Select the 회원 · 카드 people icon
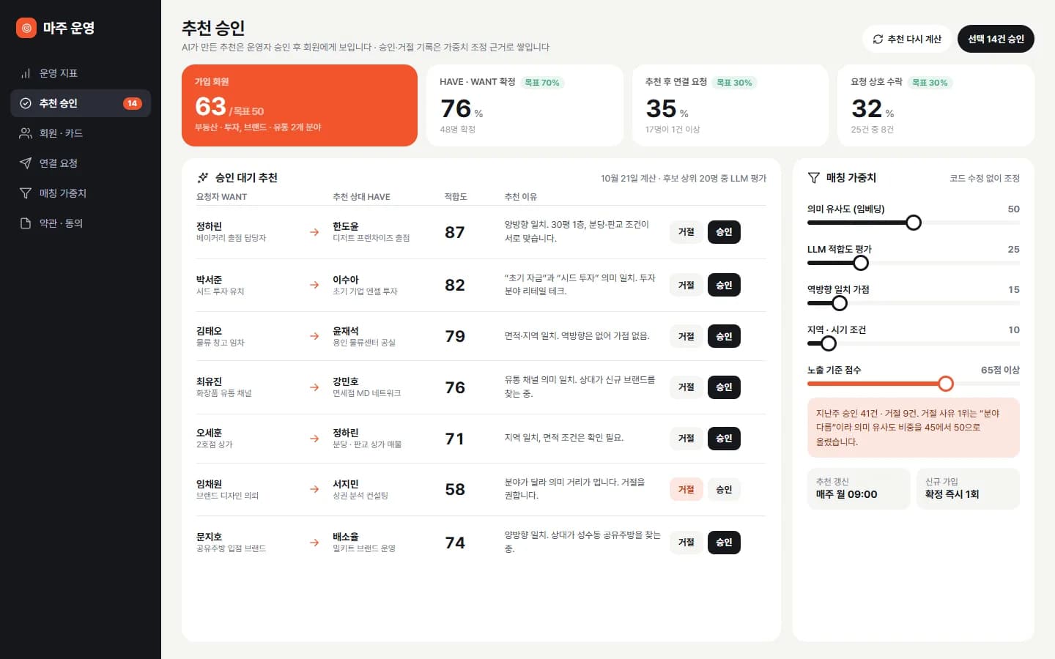Screen dimensions: 1055x659 (26, 133)
